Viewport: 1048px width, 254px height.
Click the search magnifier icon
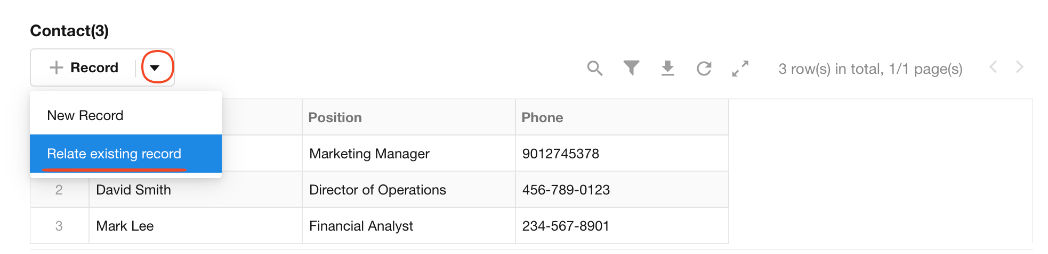594,68
